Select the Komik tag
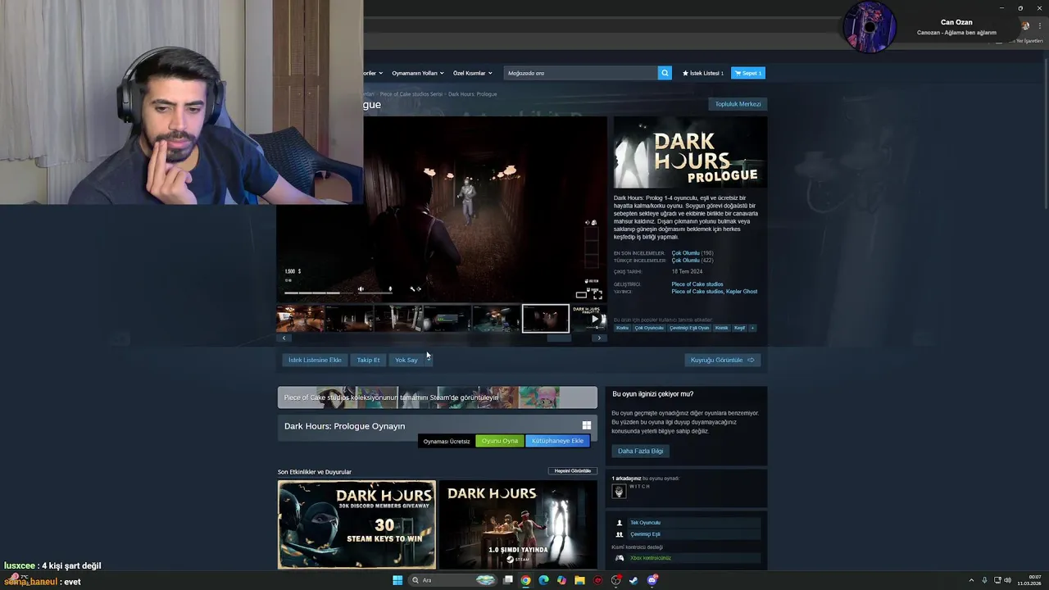The image size is (1049, 590). [721, 328]
